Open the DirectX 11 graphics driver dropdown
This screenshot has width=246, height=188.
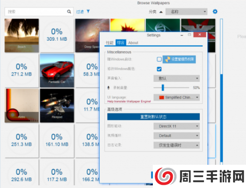point(177,126)
